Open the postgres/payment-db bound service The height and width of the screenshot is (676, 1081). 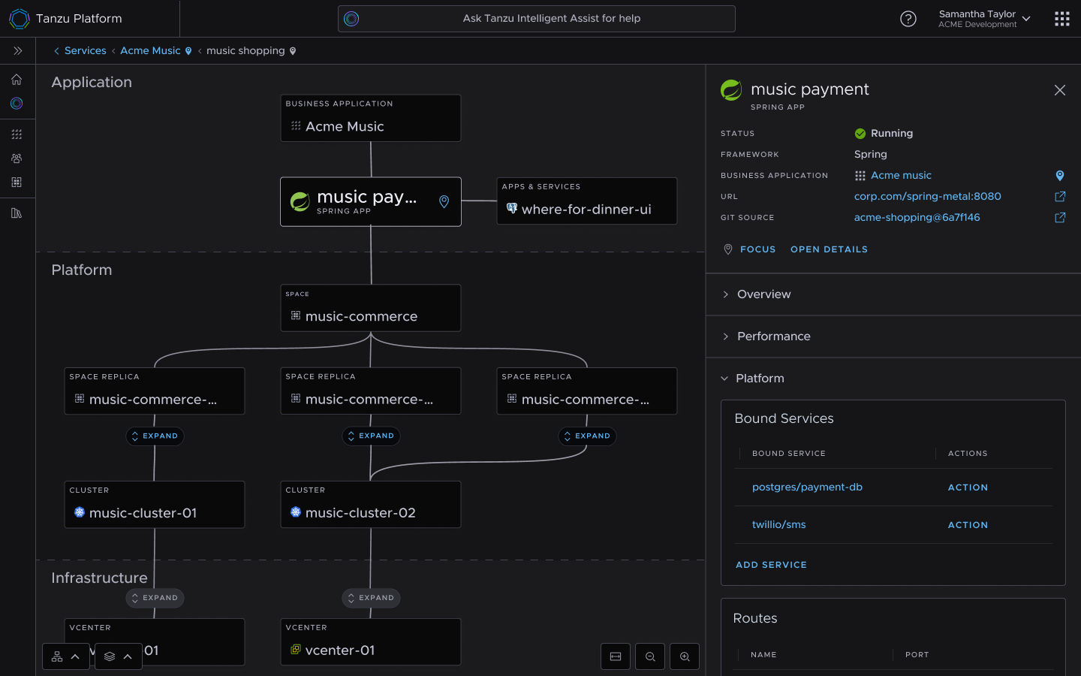807,487
